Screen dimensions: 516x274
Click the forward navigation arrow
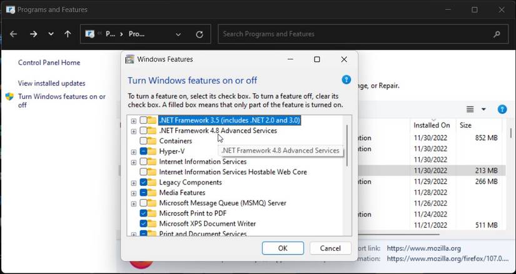coord(33,34)
